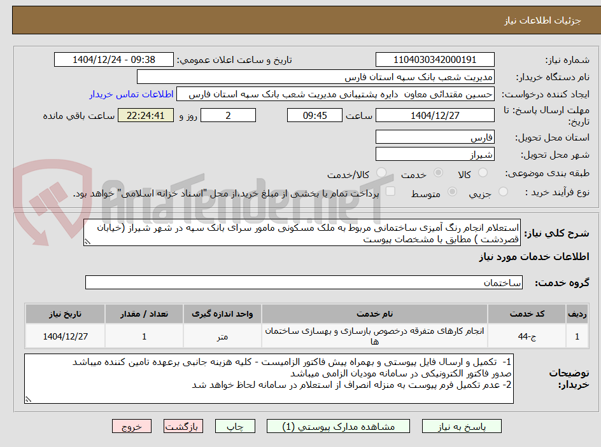This screenshot has height=447, width=601.
Task: Click the خروج exit button
Action: pyautogui.click(x=131, y=426)
